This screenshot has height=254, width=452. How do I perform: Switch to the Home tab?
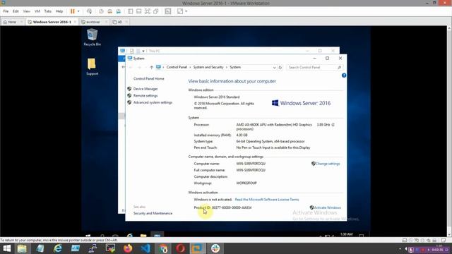click(x=12, y=22)
